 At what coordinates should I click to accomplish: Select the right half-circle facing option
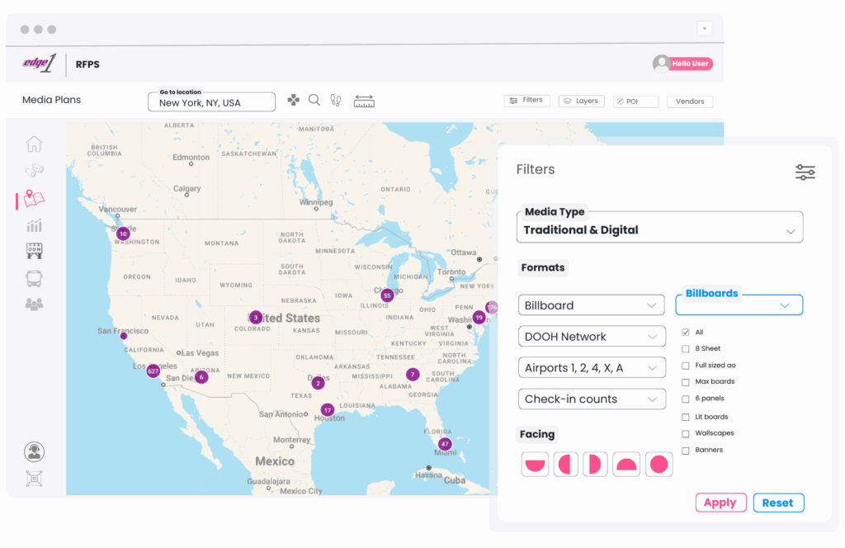(594, 465)
